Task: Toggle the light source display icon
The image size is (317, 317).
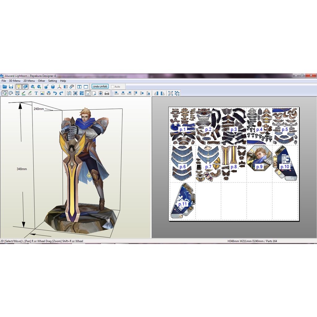Action: pyautogui.click(x=19, y=87)
